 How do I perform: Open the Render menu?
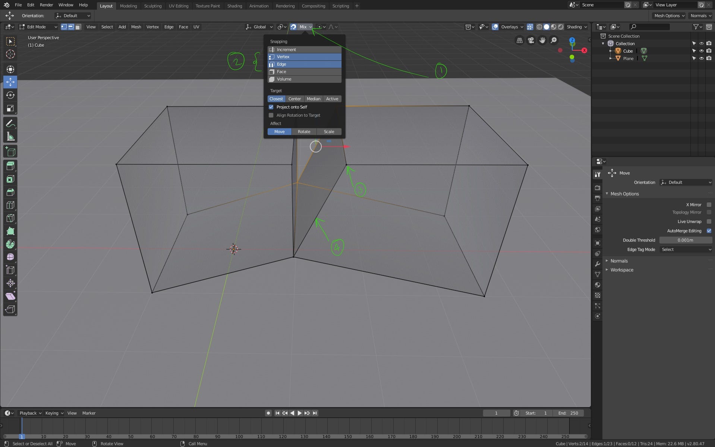pos(46,5)
